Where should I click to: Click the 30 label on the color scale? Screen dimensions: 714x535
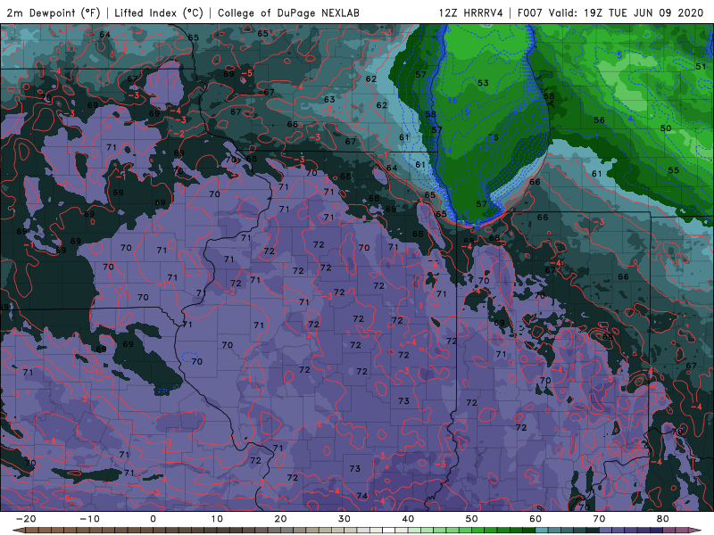[x=345, y=519]
